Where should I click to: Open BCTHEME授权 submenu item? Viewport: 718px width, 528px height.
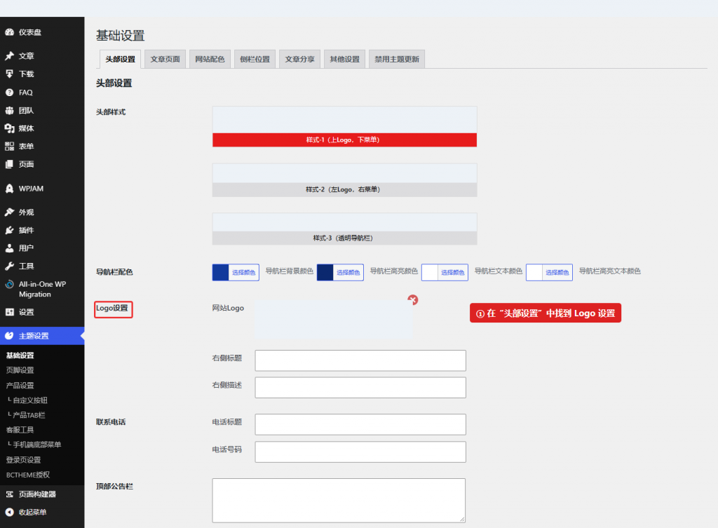coord(28,475)
